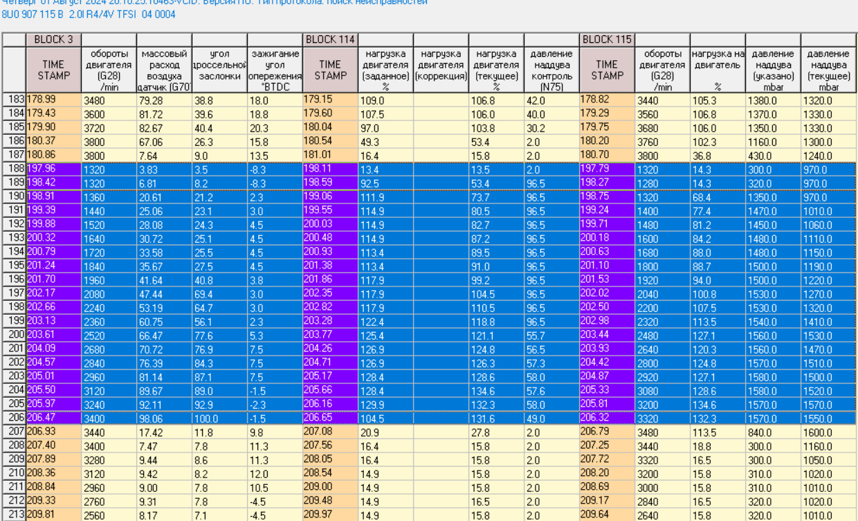
Task: Select row number 213 header
Action: (14, 515)
